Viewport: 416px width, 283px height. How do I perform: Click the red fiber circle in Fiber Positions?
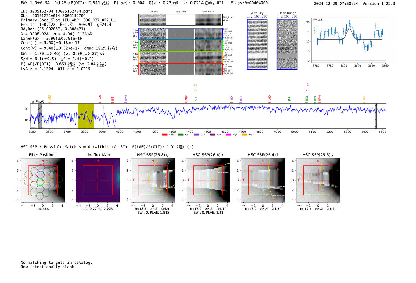34,178
